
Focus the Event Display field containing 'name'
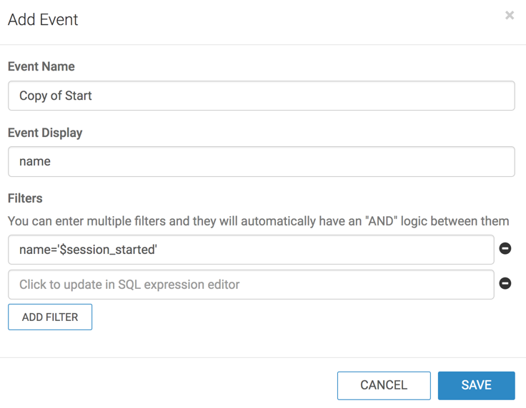(261, 161)
